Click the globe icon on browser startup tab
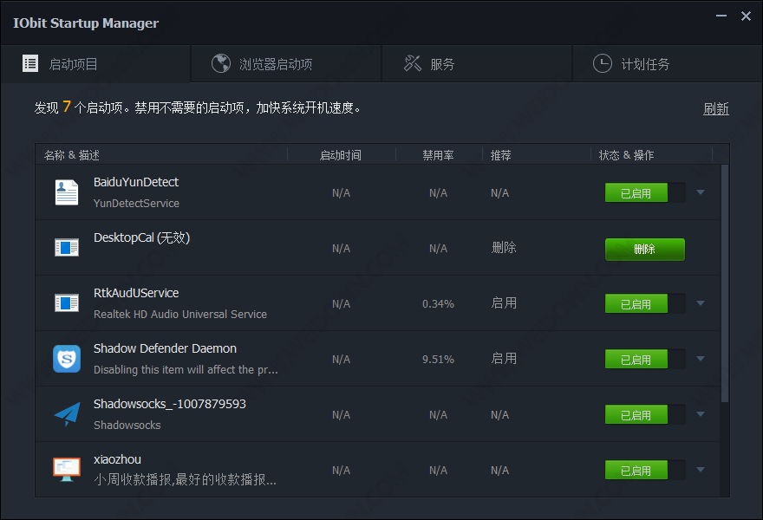The image size is (763, 520). [x=221, y=63]
